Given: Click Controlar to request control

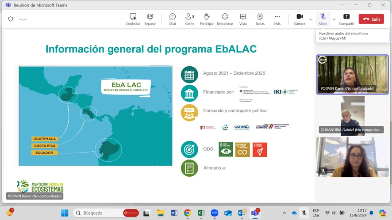Looking at the screenshot, I should 133,19.
